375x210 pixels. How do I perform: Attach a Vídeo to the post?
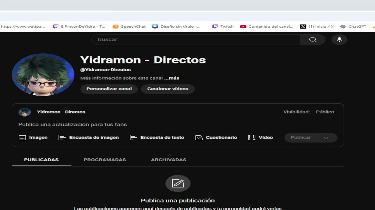260,138
